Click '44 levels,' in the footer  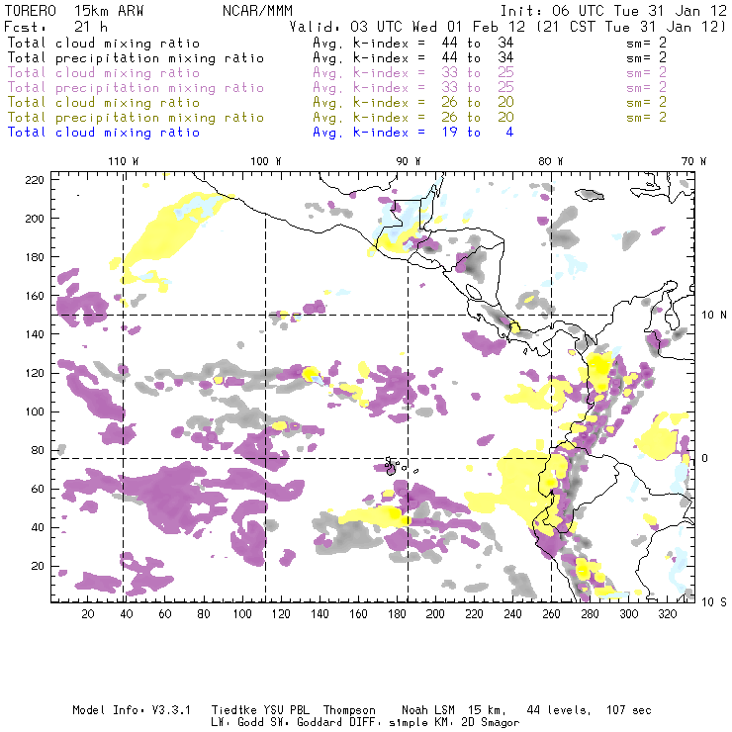click(x=559, y=710)
